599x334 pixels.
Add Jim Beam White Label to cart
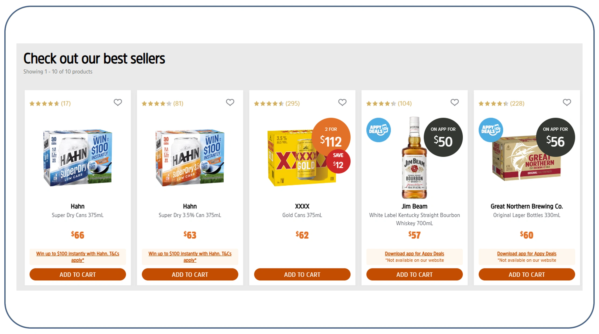pyautogui.click(x=414, y=274)
